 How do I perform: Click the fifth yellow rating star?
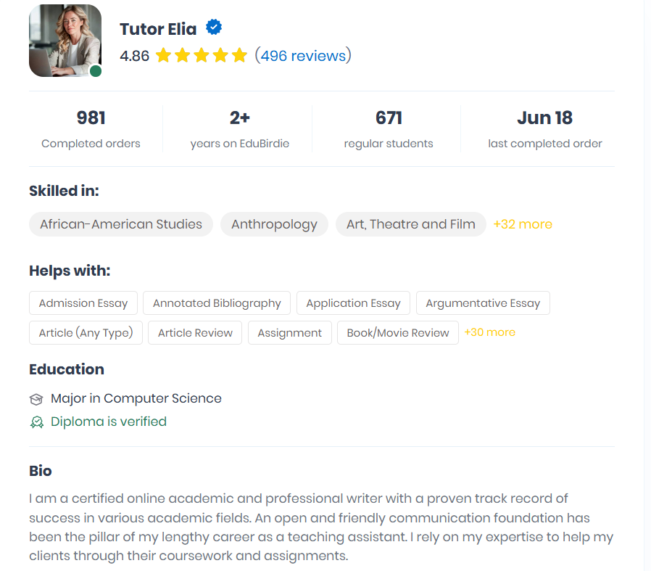[239, 55]
